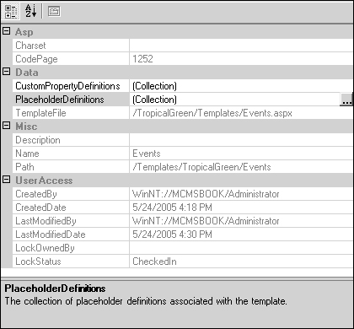Select the PlaceholderDefinitions property row label
Viewport: 354px width, 329px height.
point(60,100)
